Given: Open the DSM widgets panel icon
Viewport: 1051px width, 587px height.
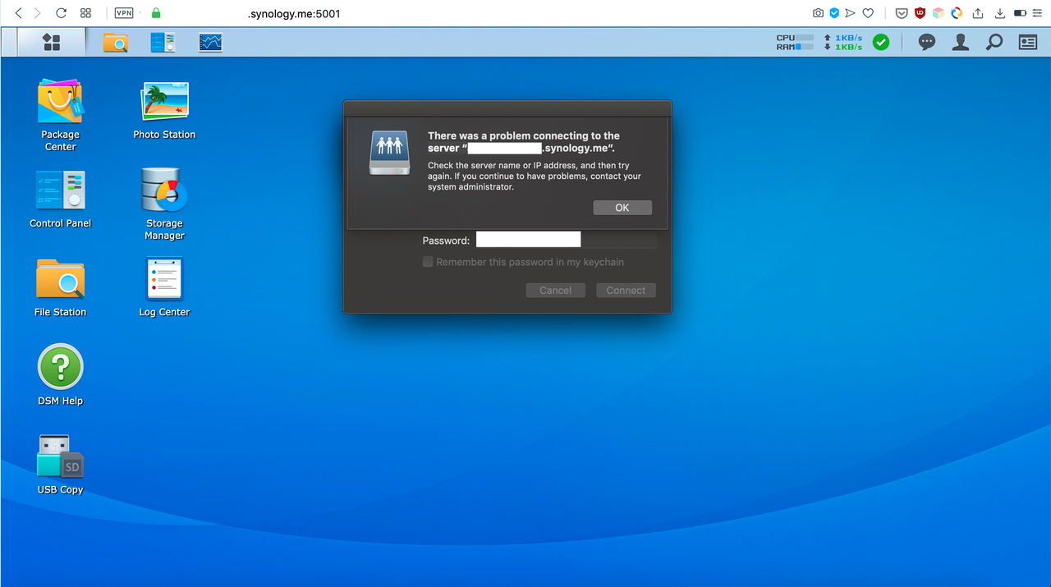Looking at the screenshot, I should (1028, 42).
